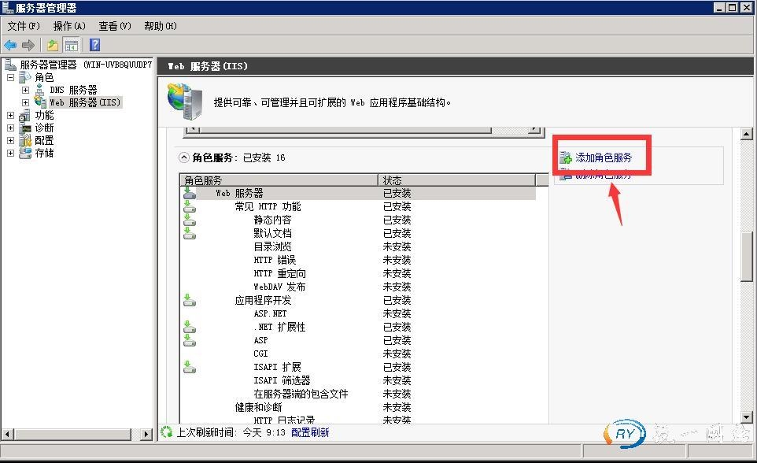This screenshot has width=757, height=463.
Task: Click the 配置刷新 link
Action: point(310,432)
